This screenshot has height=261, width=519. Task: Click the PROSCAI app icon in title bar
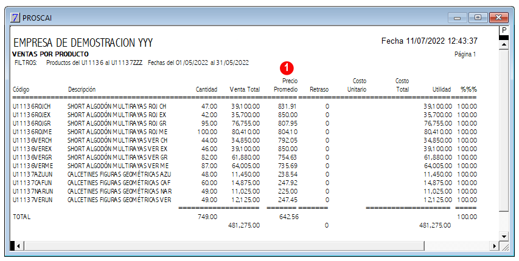point(15,18)
